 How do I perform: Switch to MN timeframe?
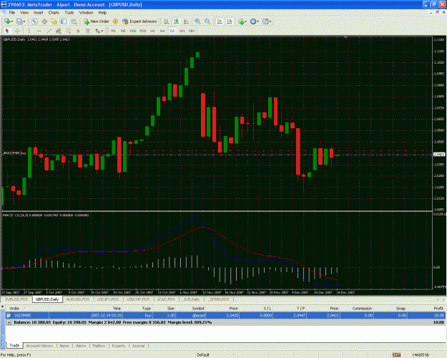192,31
